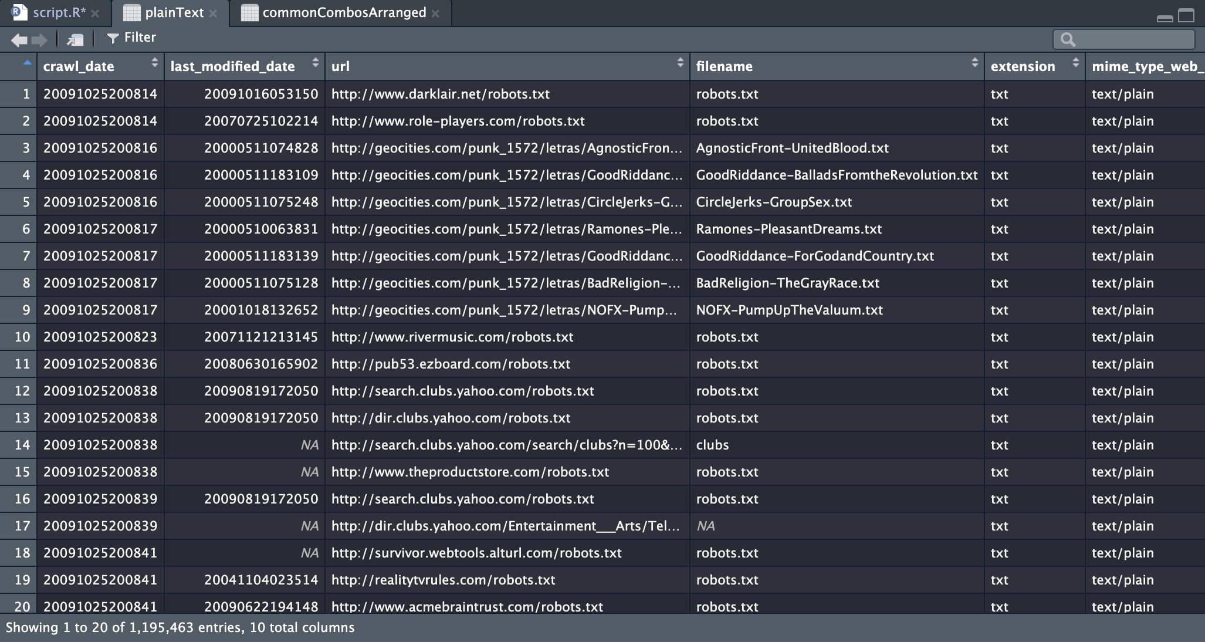Select the darklair.net robots.txt url cell
Screen dimensions: 1205x642
coord(440,94)
